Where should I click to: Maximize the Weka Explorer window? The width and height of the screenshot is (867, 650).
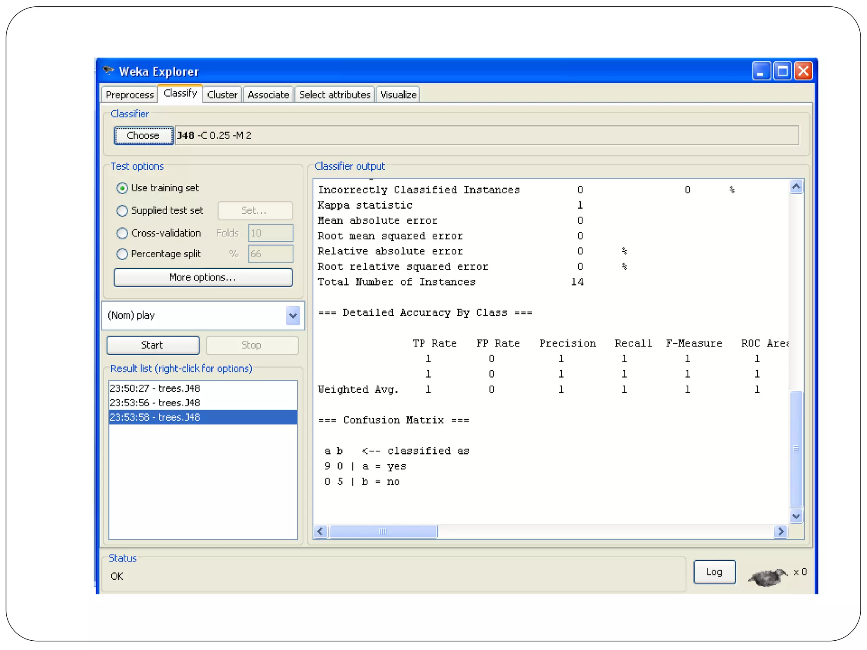click(x=782, y=71)
